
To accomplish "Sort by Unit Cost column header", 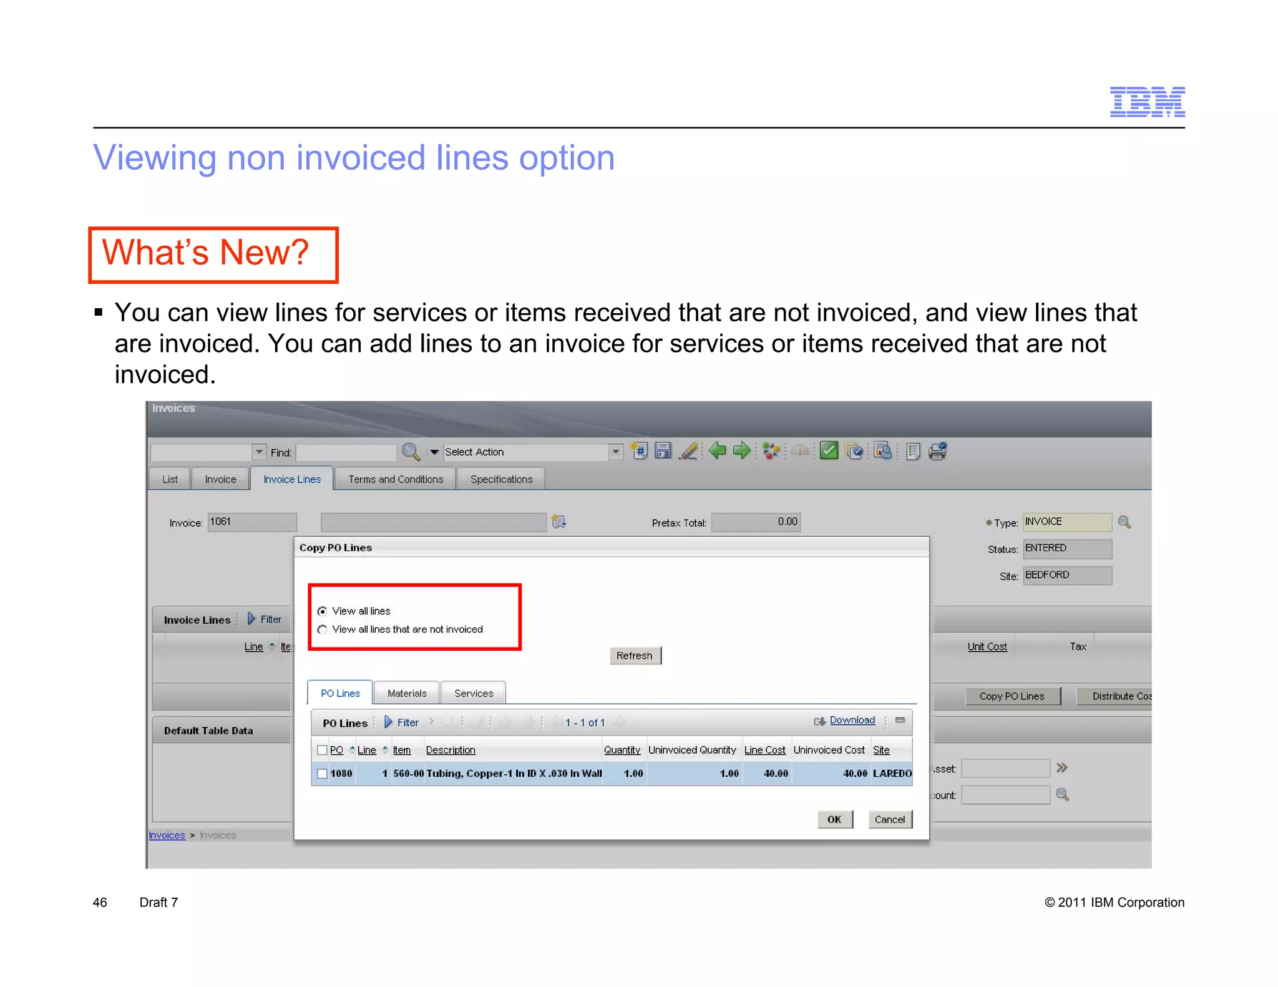I will coord(987,647).
